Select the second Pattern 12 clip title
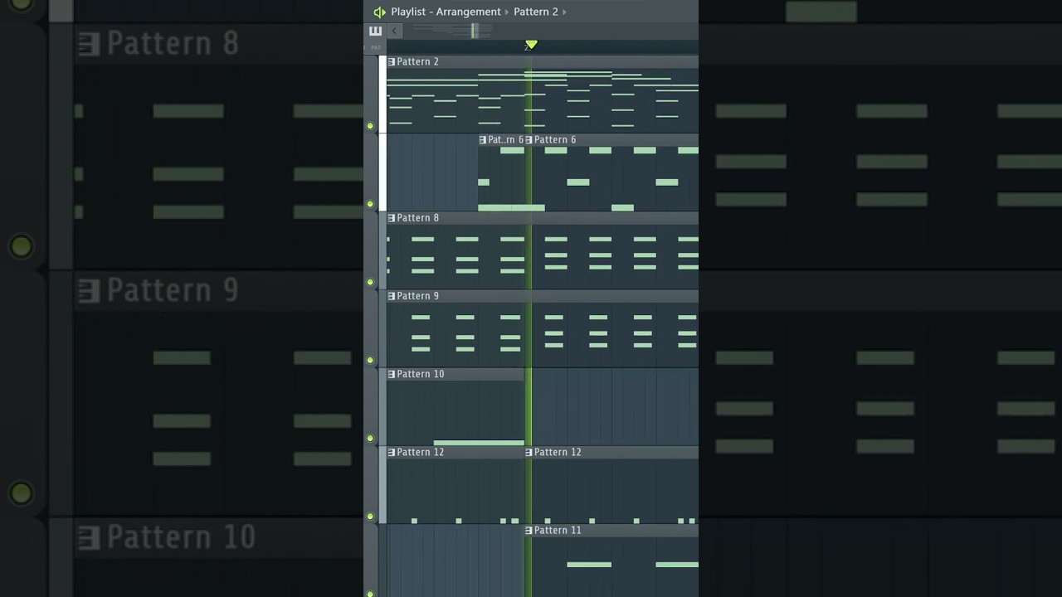The width and height of the screenshot is (1062, 597). pos(611,453)
